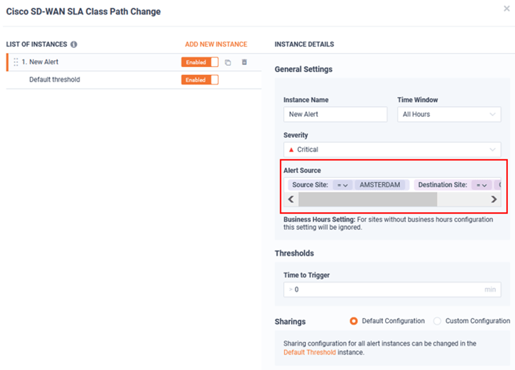Click the Destination Site: filter label

point(442,185)
